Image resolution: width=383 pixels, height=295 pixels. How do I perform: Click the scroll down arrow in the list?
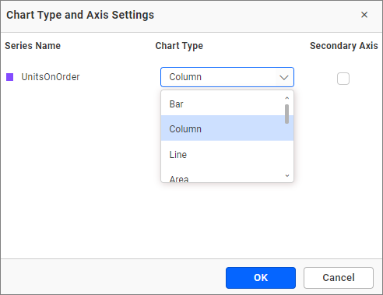coord(287,176)
